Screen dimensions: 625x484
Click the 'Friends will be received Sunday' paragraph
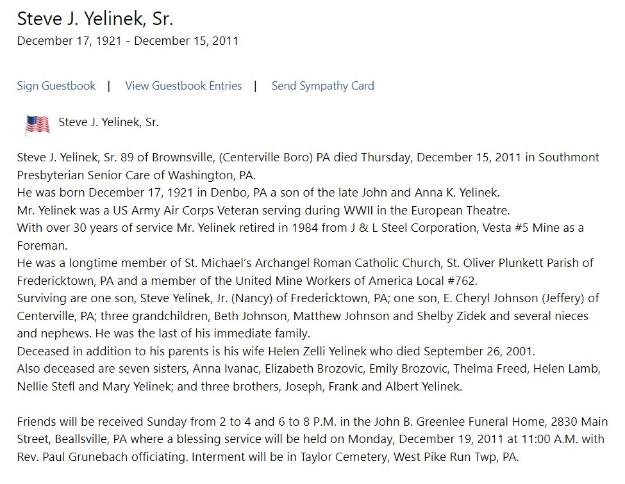[313, 439]
